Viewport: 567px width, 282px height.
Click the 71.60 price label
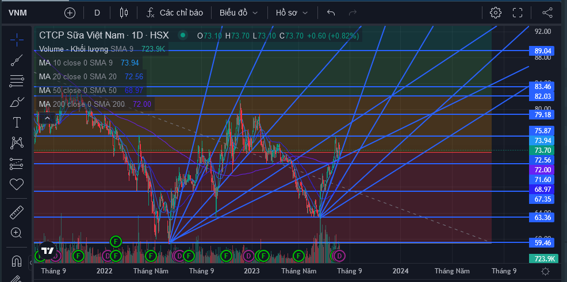coord(542,179)
